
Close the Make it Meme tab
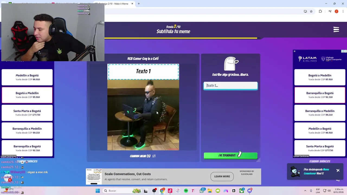(132, 4)
